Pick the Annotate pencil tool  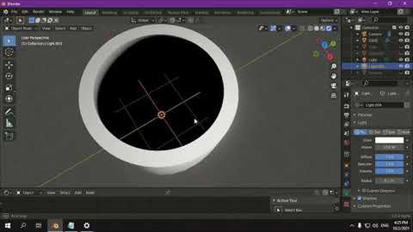(9, 111)
